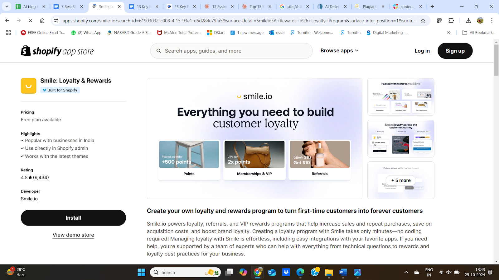Open Smile.io developer link

(29, 199)
